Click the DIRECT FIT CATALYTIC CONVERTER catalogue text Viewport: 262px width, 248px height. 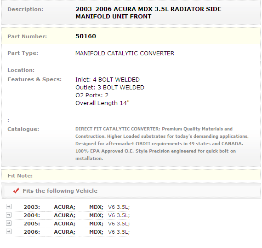162,144
